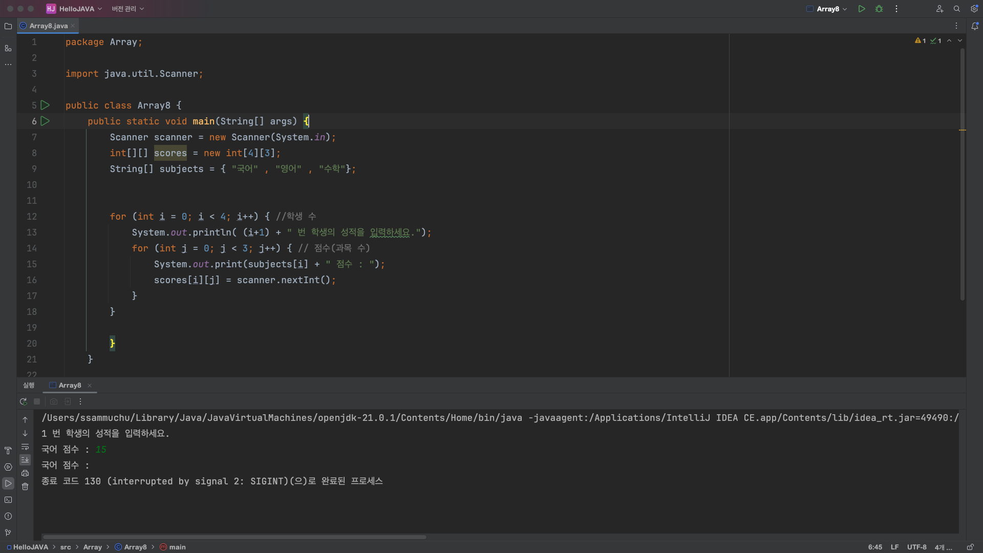
Task: Toggle soft-wrap in console output
Action: coord(25,446)
